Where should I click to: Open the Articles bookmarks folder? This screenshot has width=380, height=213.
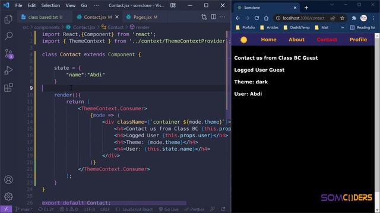(x=269, y=28)
